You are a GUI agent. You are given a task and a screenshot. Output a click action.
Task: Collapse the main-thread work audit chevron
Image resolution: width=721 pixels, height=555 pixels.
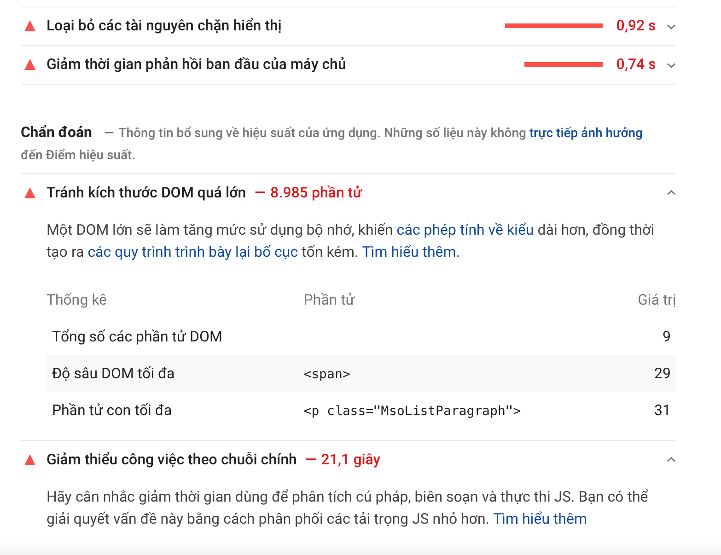(671, 460)
